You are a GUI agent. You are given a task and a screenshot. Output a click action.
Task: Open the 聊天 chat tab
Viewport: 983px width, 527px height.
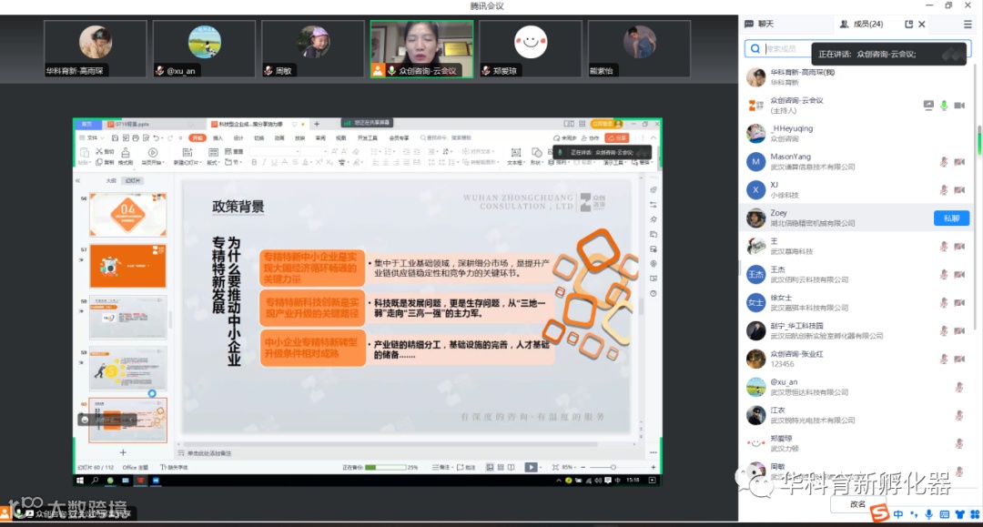[758, 24]
